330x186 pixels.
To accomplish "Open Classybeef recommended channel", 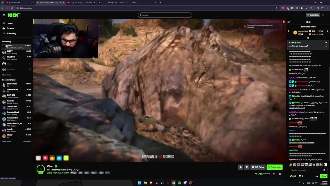I will tap(16, 107).
